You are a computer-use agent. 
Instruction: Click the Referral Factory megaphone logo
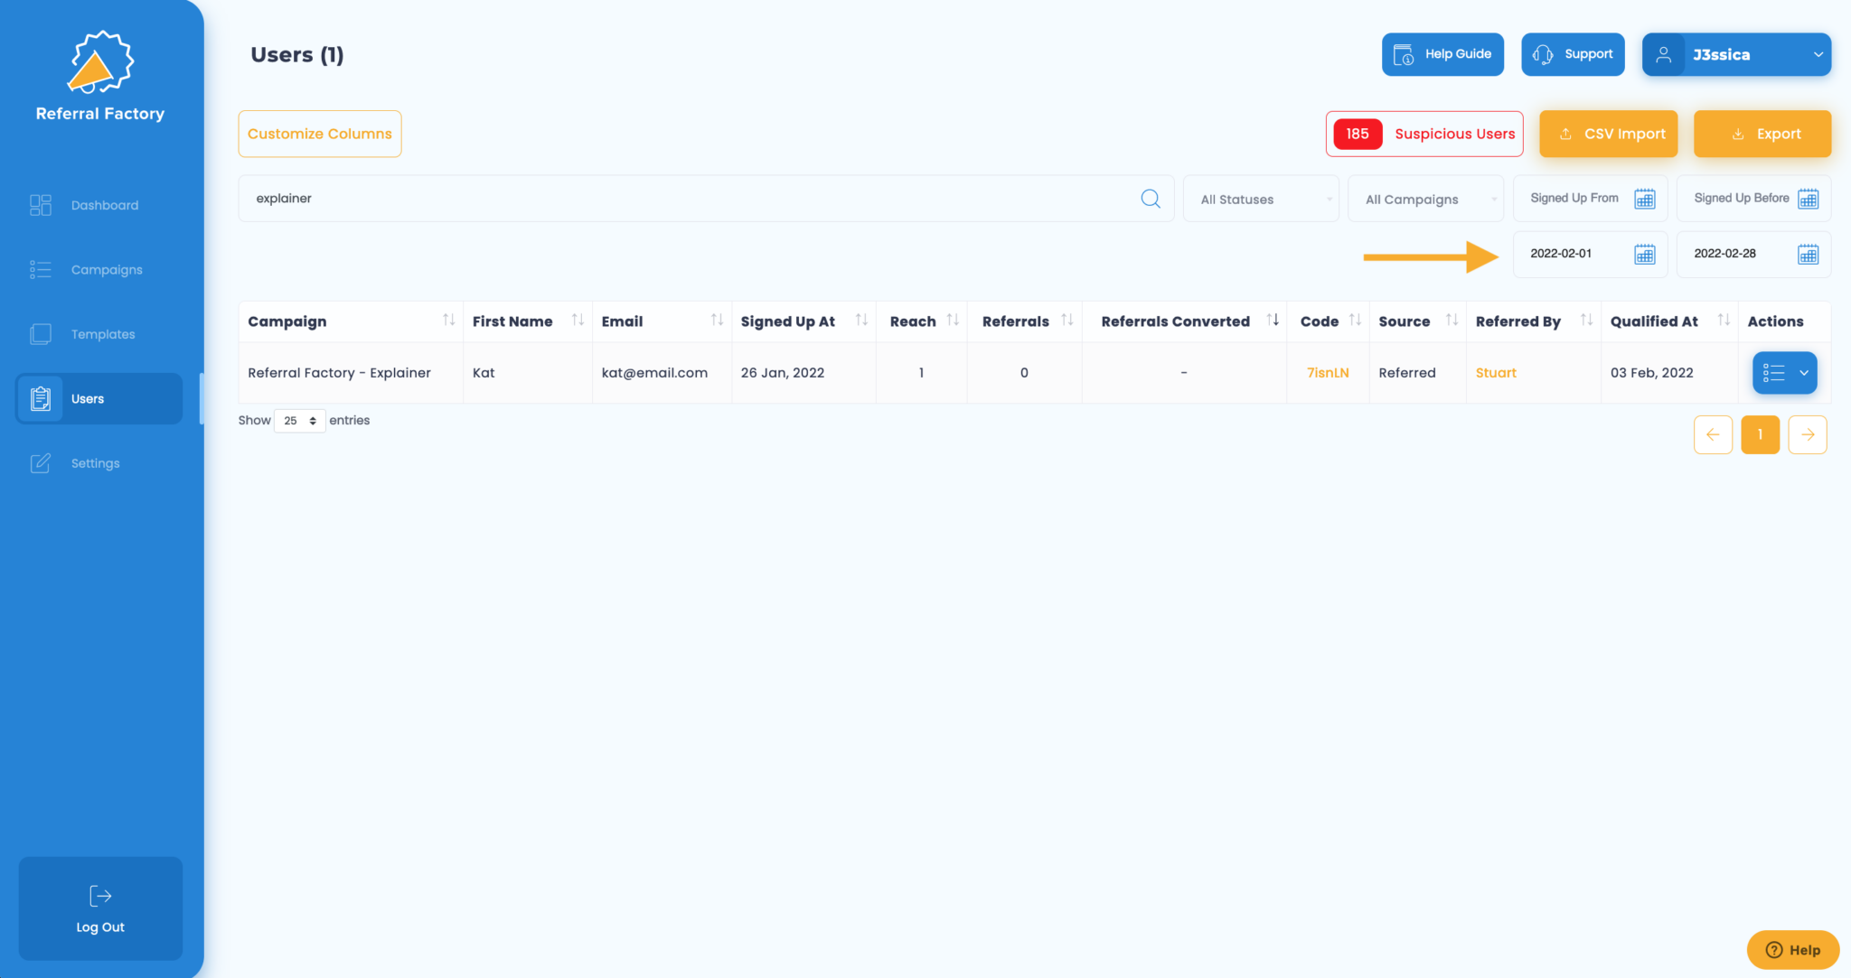coord(100,61)
